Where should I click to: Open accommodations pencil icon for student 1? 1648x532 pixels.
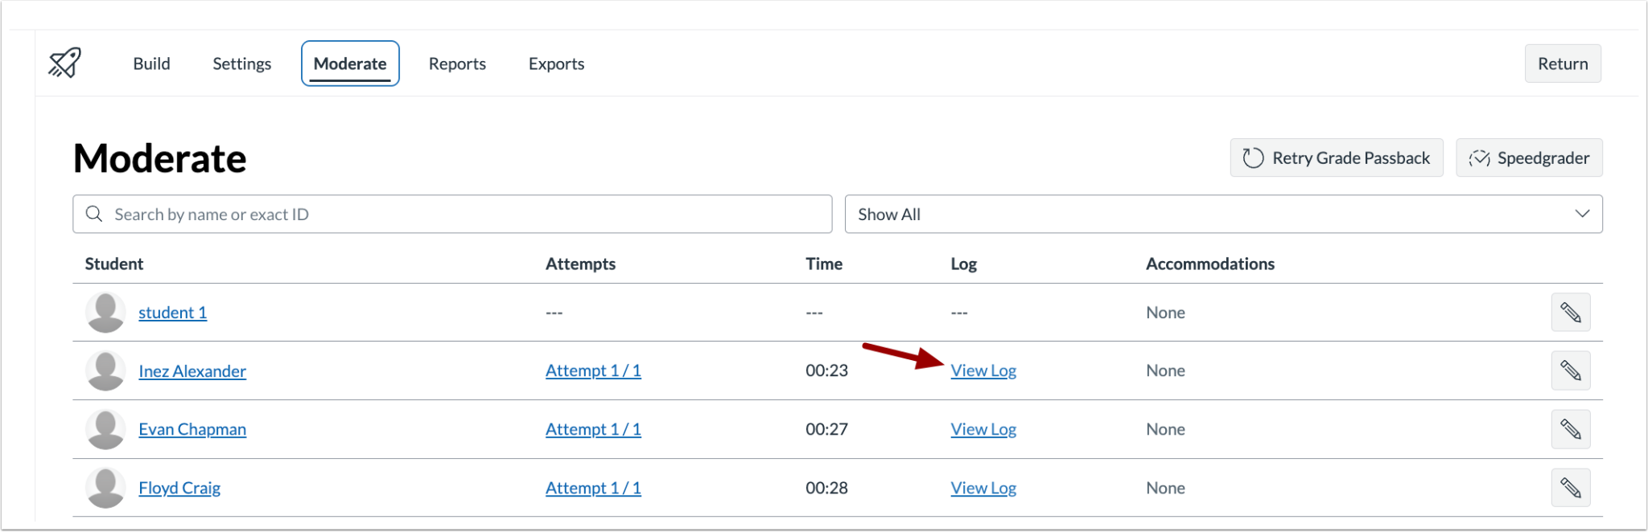pos(1571,312)
